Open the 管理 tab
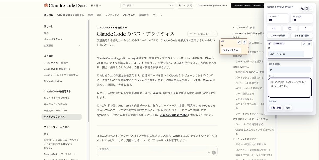The height and width of the screenshot is (160, 319). pyautogui.click(x=90, y=15)
